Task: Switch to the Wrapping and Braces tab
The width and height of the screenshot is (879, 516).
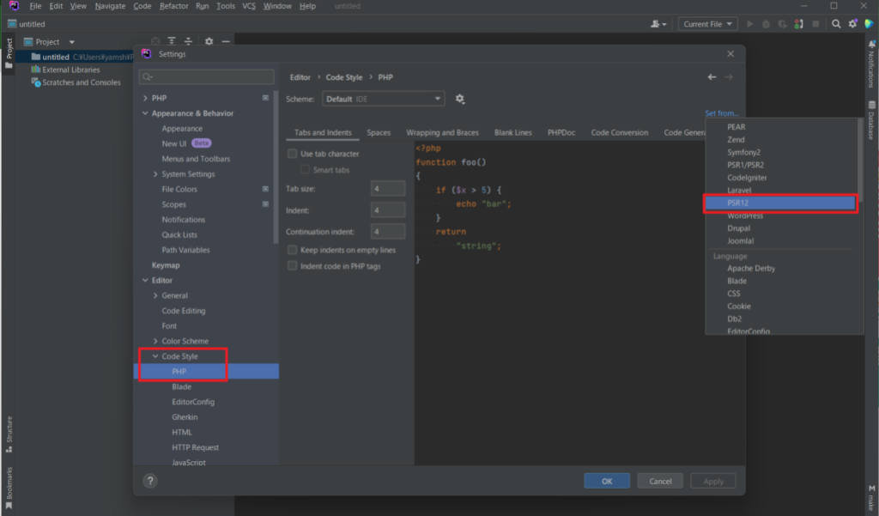Action: click(x=443, y=132)
